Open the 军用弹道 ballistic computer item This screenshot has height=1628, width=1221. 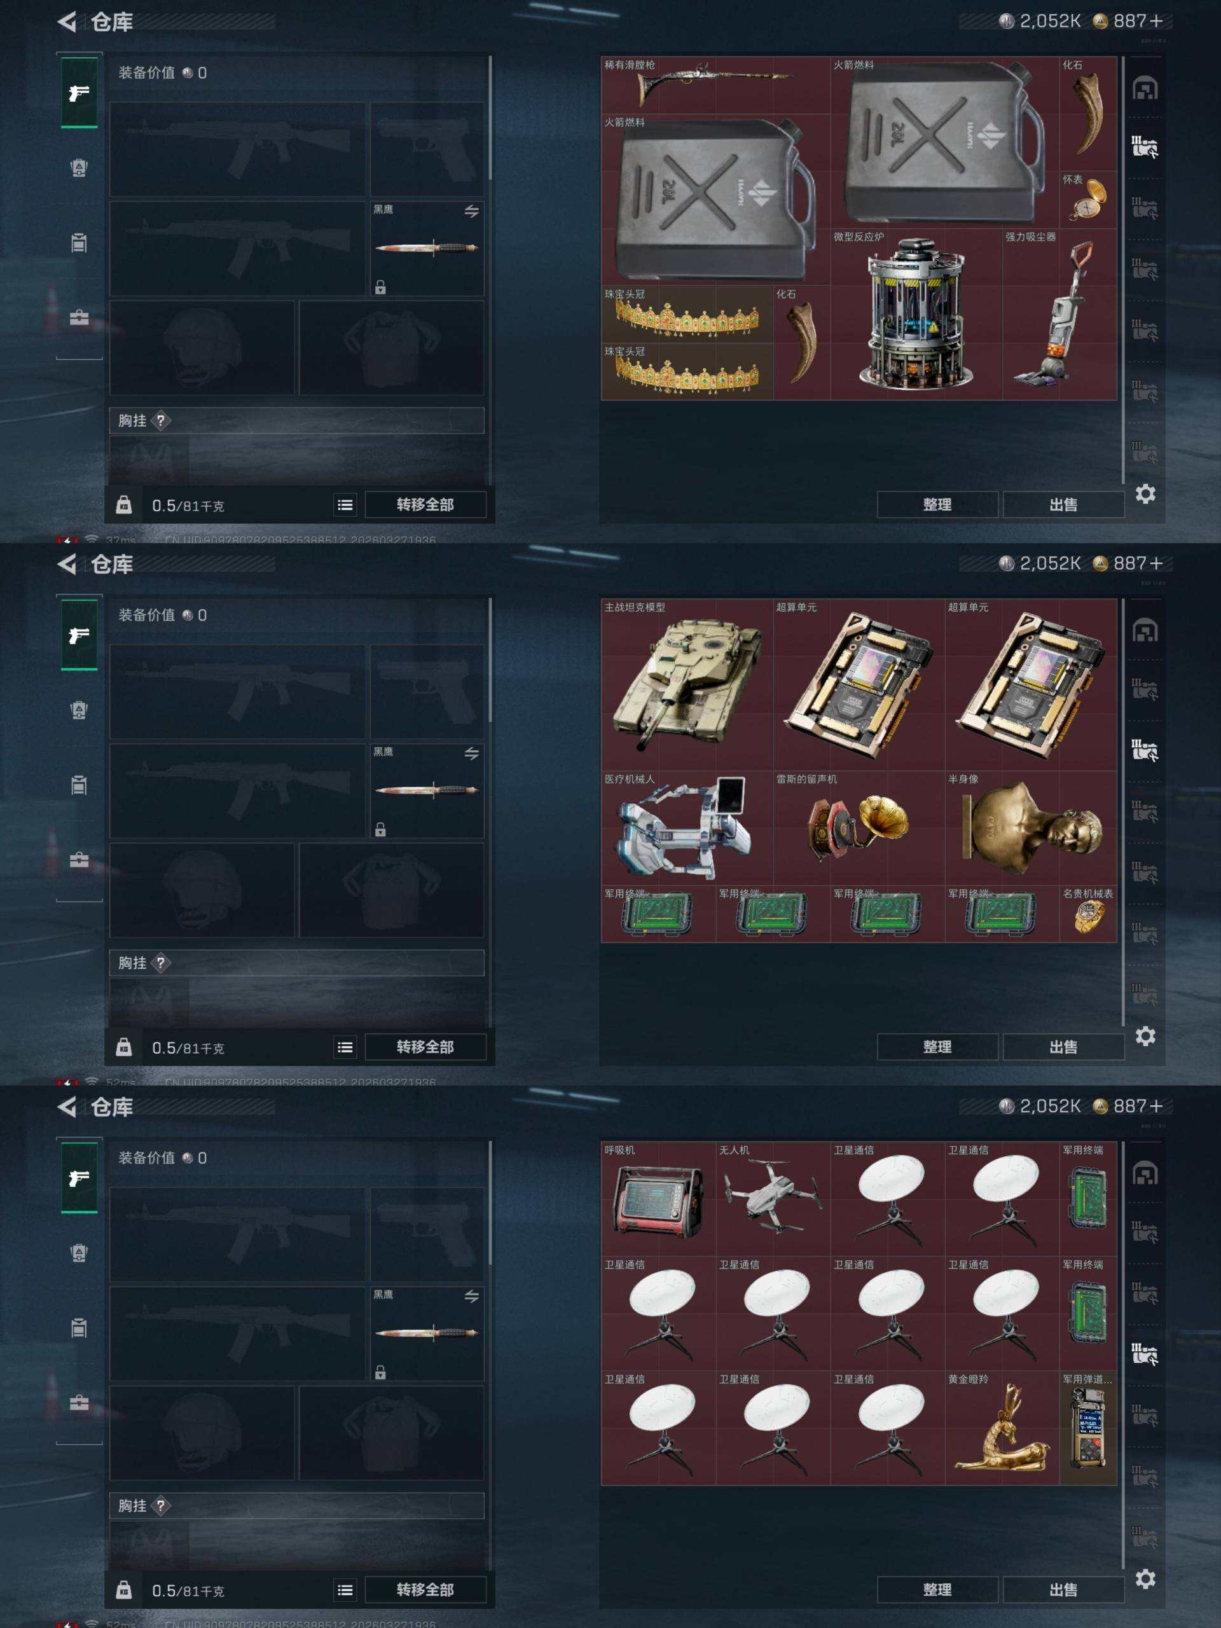coord(1088,1427)
